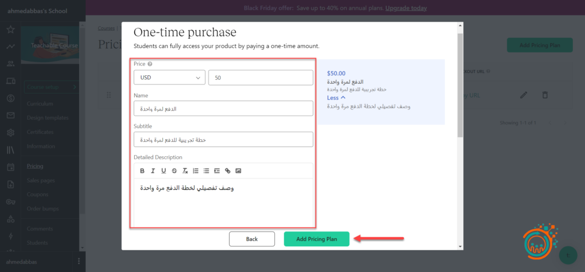Insert an image into the description
Viewport: 585px width, 272px height.
click(238, 170)
